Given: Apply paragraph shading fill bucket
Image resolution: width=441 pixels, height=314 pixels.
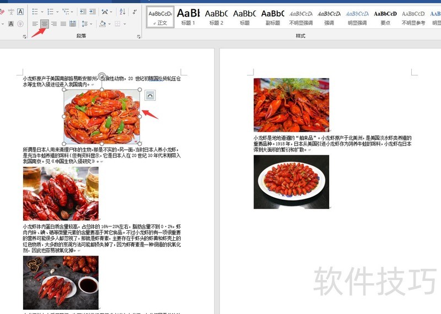Looking at the screenshot, I should coord(103,24).
